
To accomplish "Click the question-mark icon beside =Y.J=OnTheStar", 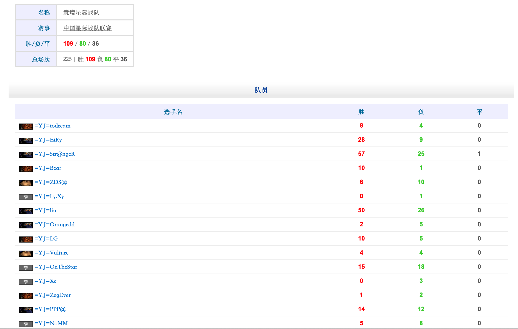I will [x=26, y=267].
